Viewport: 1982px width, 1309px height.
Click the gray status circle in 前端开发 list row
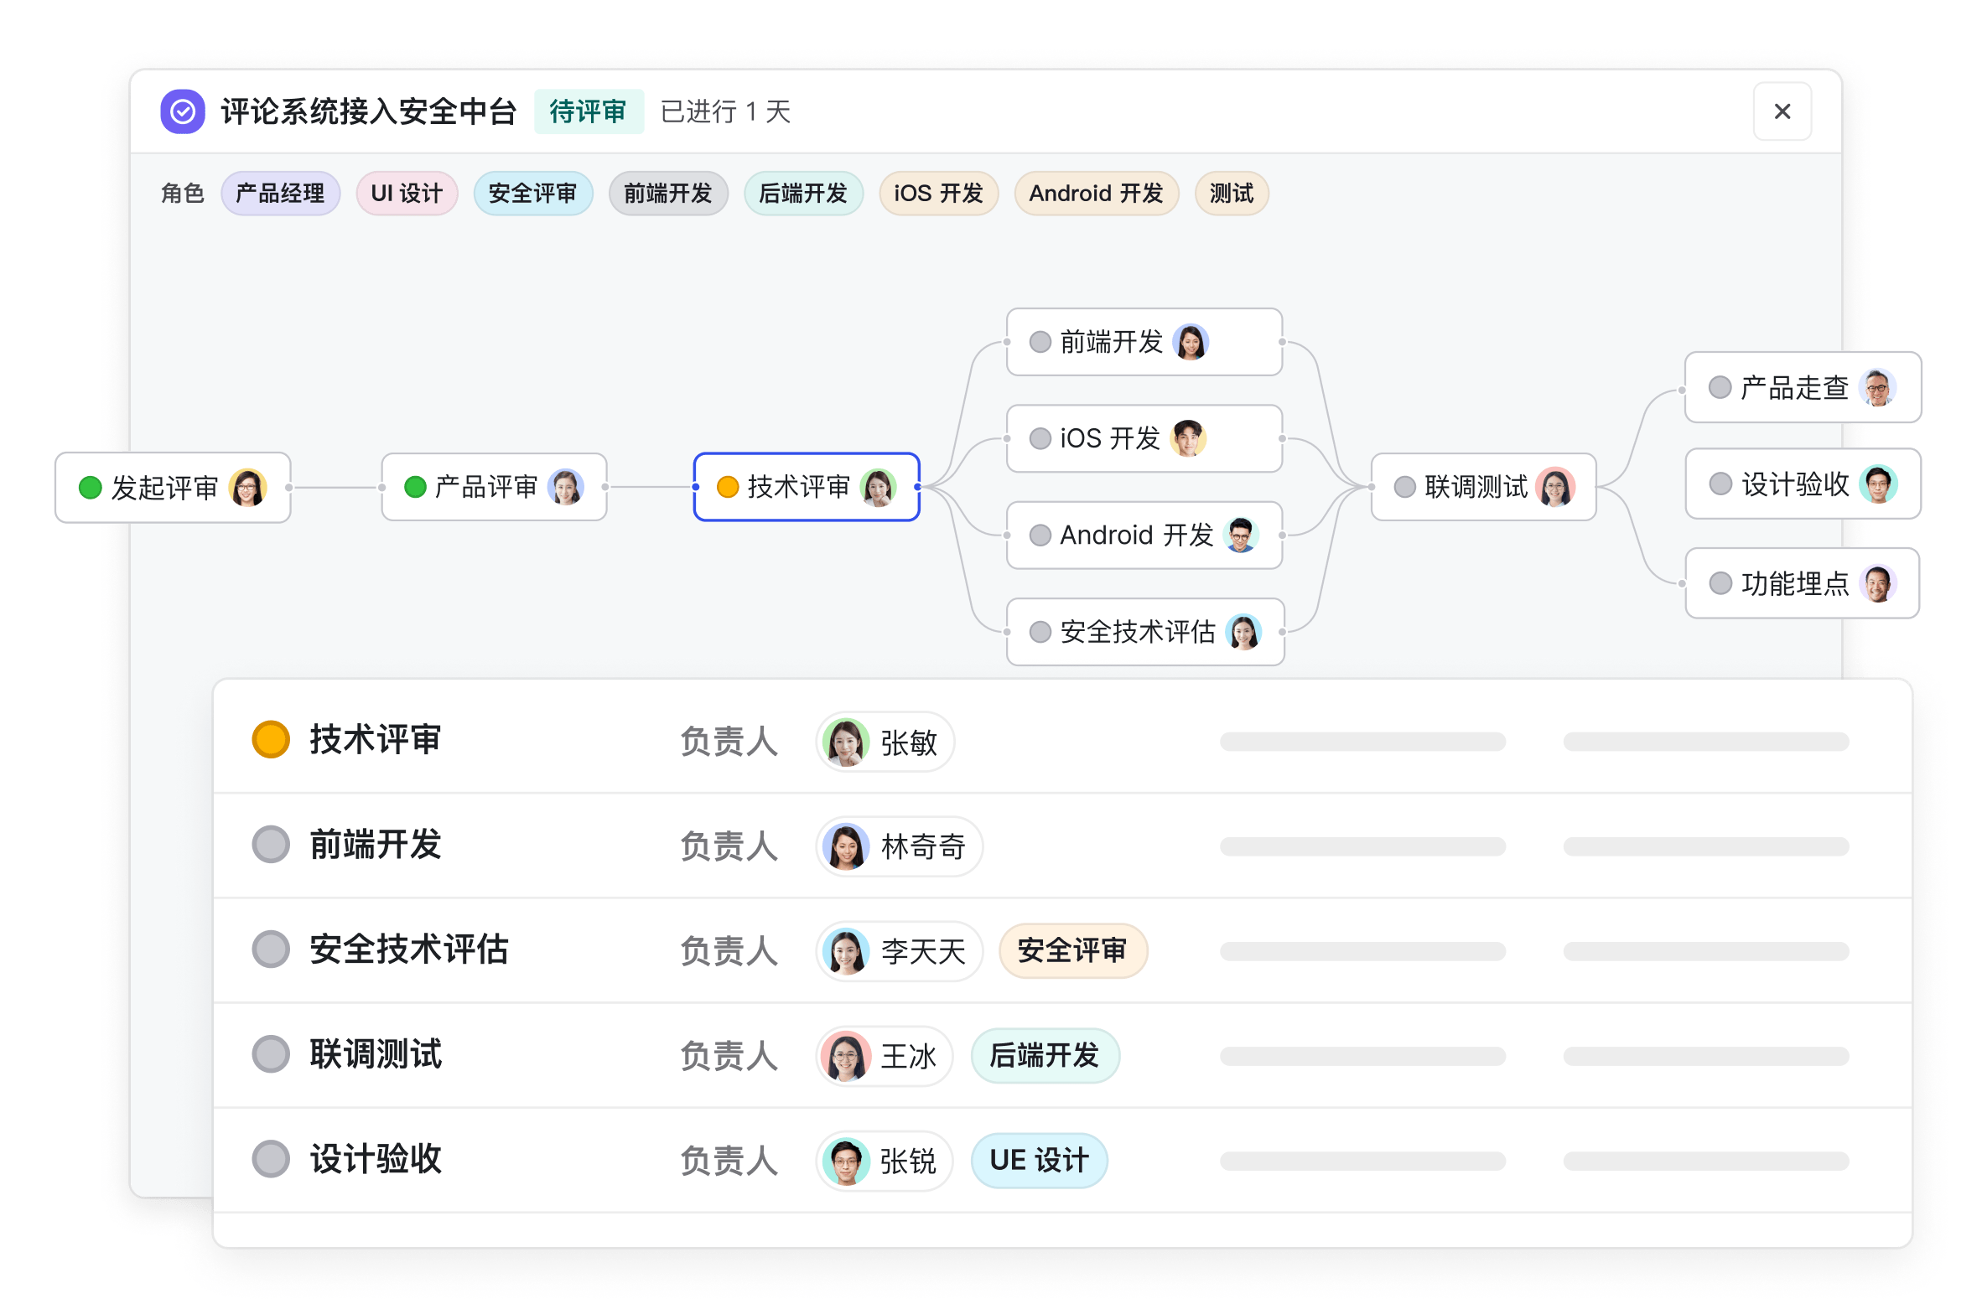[271, 844]
